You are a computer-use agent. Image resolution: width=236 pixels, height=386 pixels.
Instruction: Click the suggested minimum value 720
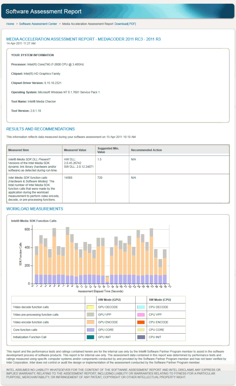pyautogui.click(x=100, y=178)
